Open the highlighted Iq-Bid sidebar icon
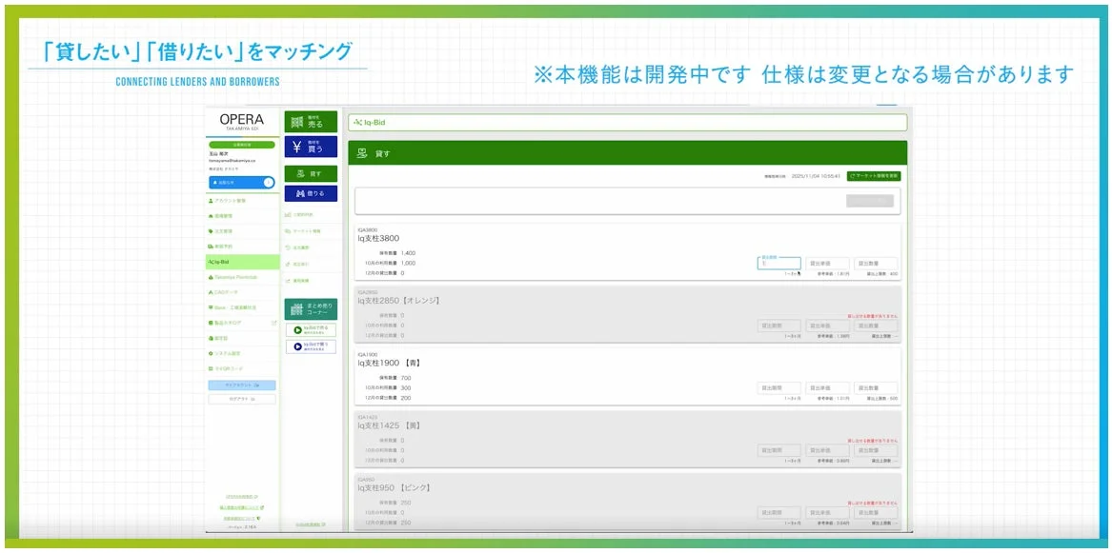1112x553 pixels. pyautogui.click(x=240, y=261)
